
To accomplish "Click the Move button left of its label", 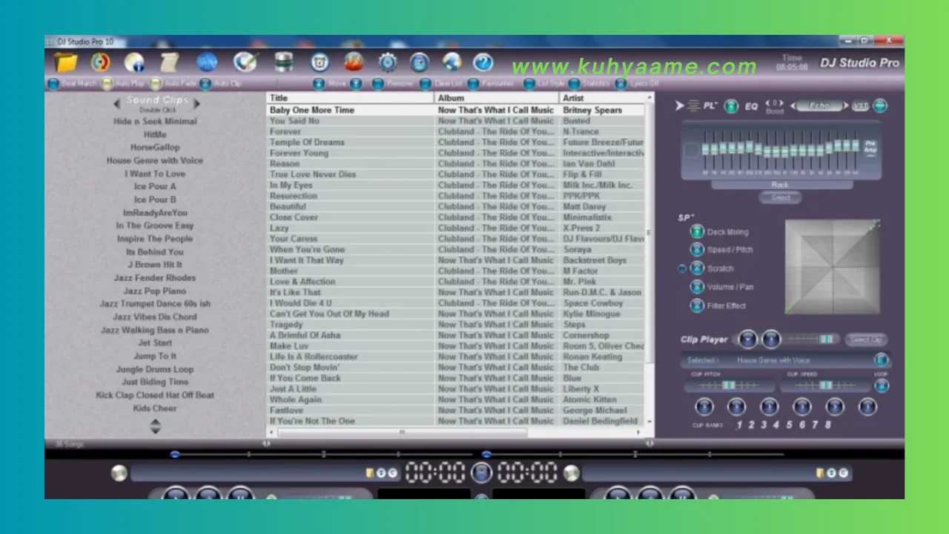I will coord(319,84).
